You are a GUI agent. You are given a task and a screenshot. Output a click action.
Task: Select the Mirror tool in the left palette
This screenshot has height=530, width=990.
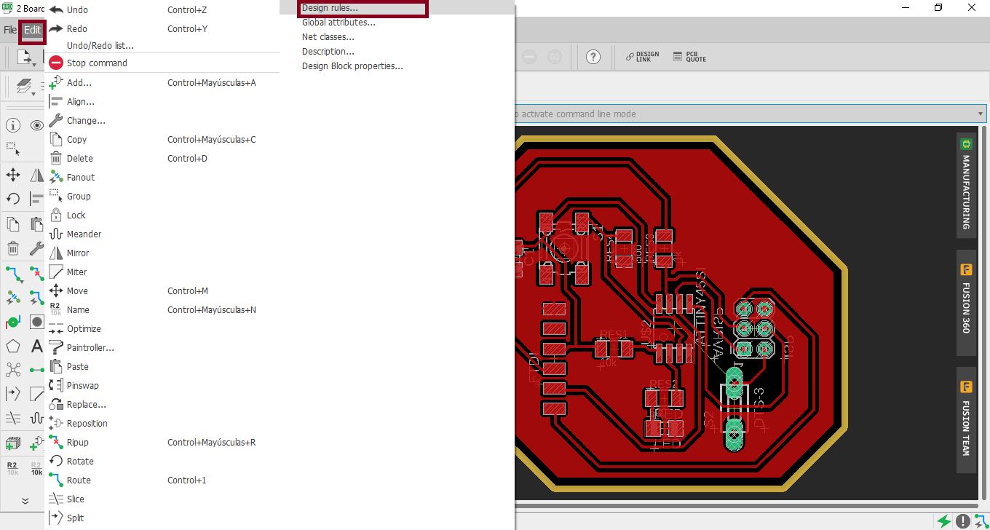pyautogui.click(x=36, y=175)
